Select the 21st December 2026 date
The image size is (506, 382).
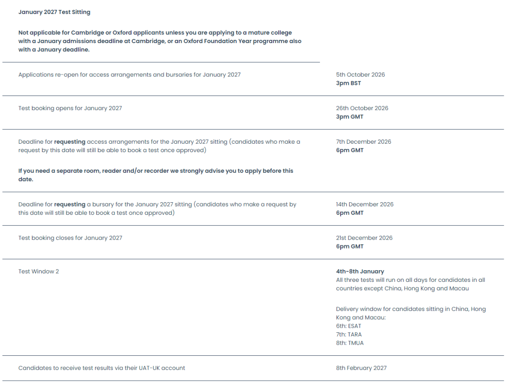[364, 238]
